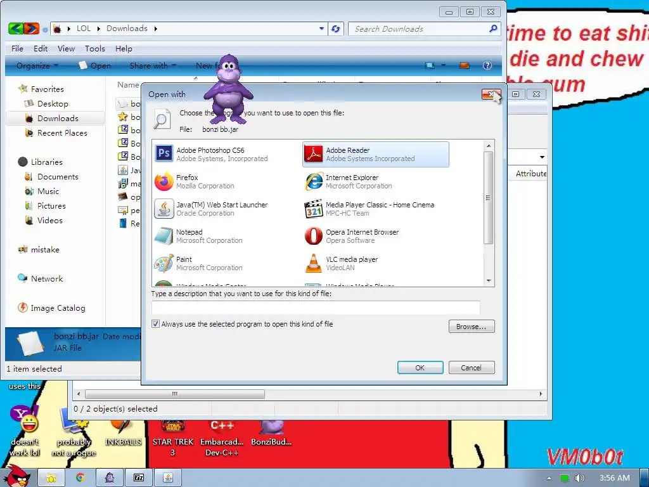Select VLC media player entry
The width and height of the screenshot is (649, 487).
click(375, 264)
